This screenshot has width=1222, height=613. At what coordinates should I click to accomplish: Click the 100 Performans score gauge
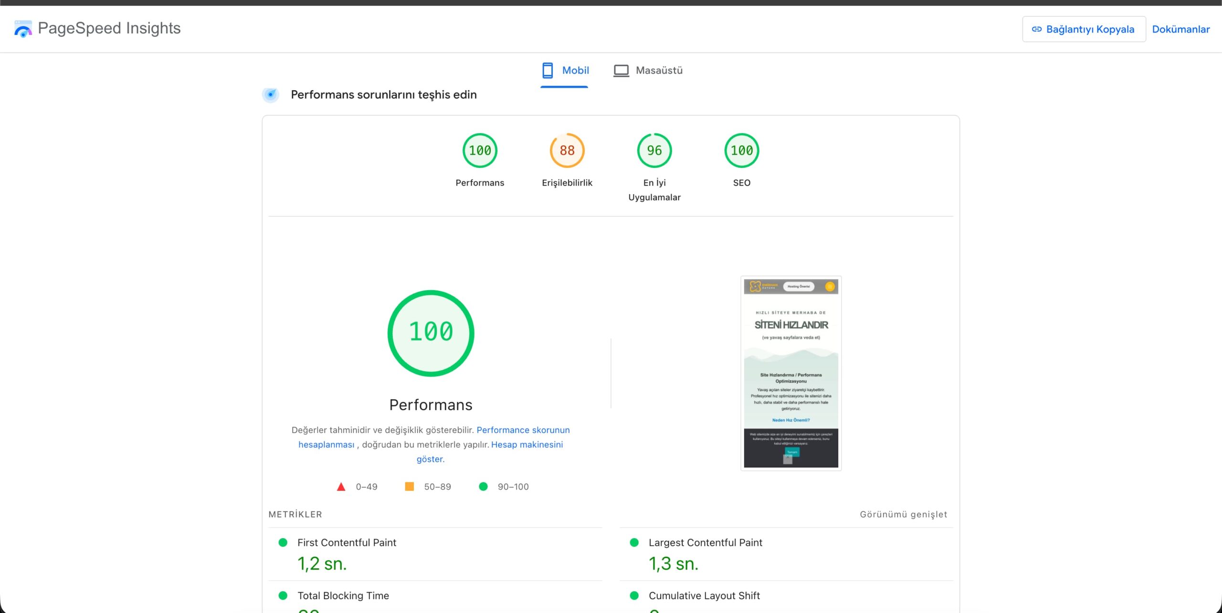(x=480, y=151)
